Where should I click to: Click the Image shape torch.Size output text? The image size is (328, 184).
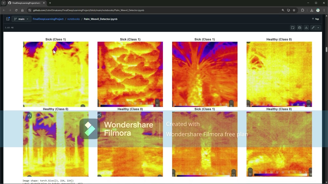48,181
